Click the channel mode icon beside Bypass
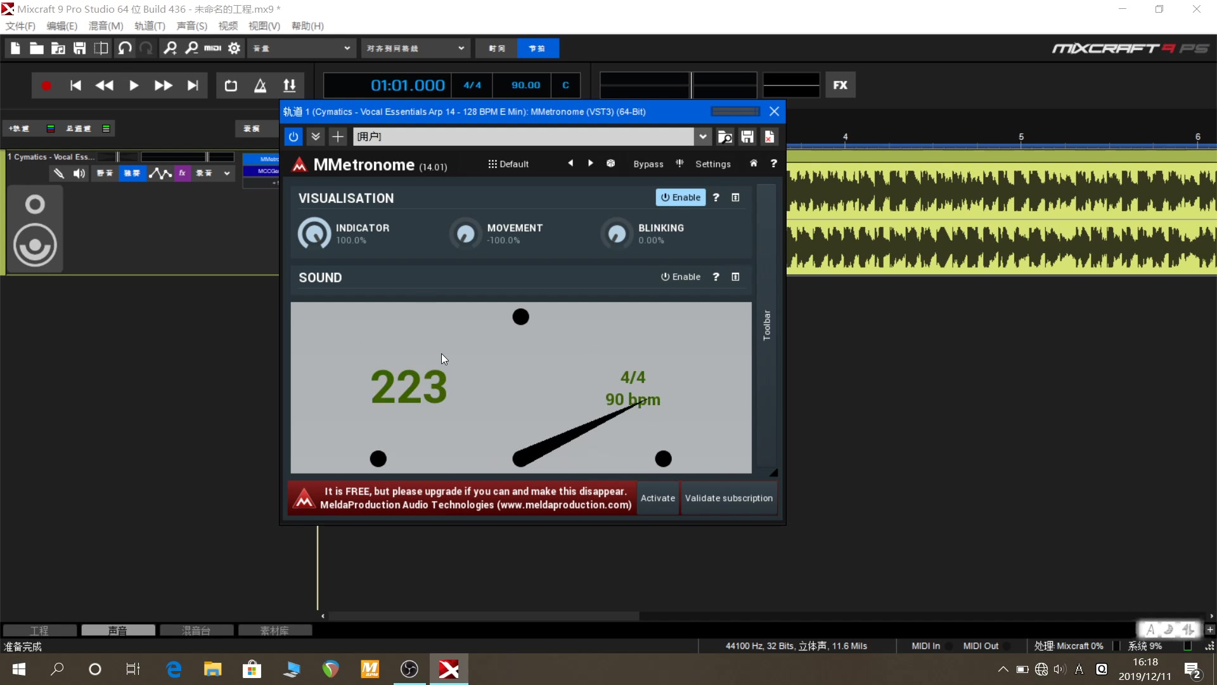This screenshot has width=1217, height=685. [x=679, y=163]
